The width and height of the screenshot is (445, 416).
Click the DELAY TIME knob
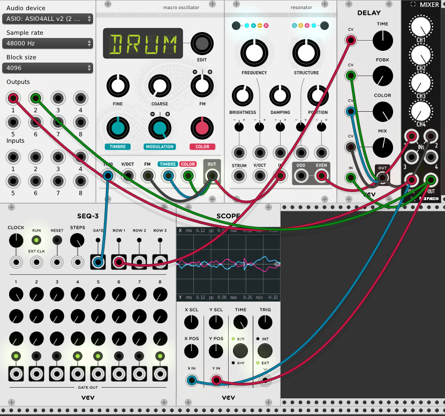[x=382, y=41]
